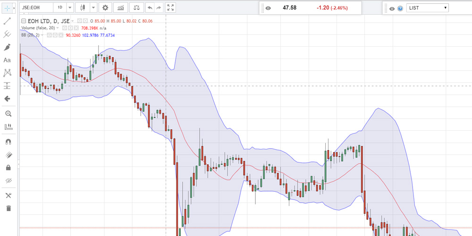Click the JSE:EOH symbol input field

coord(36,8)
